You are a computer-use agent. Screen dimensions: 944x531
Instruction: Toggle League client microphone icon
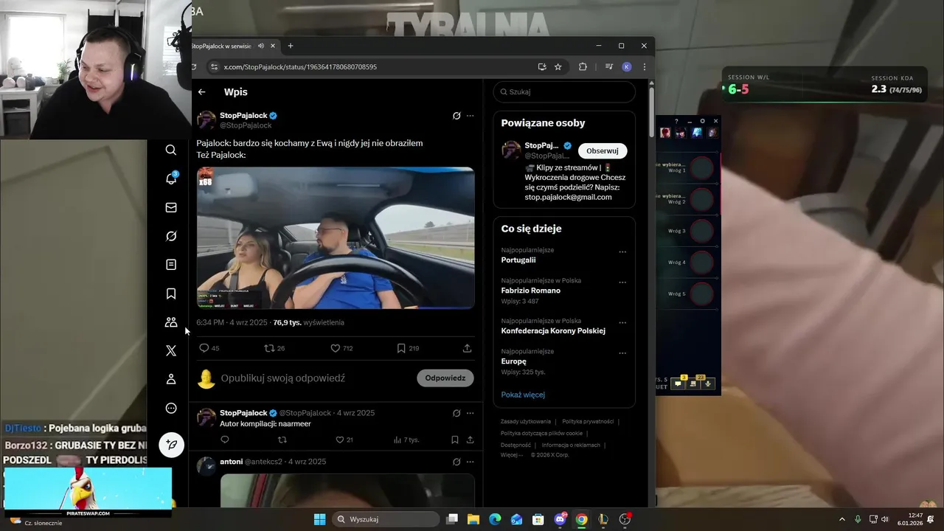(708, 383)
